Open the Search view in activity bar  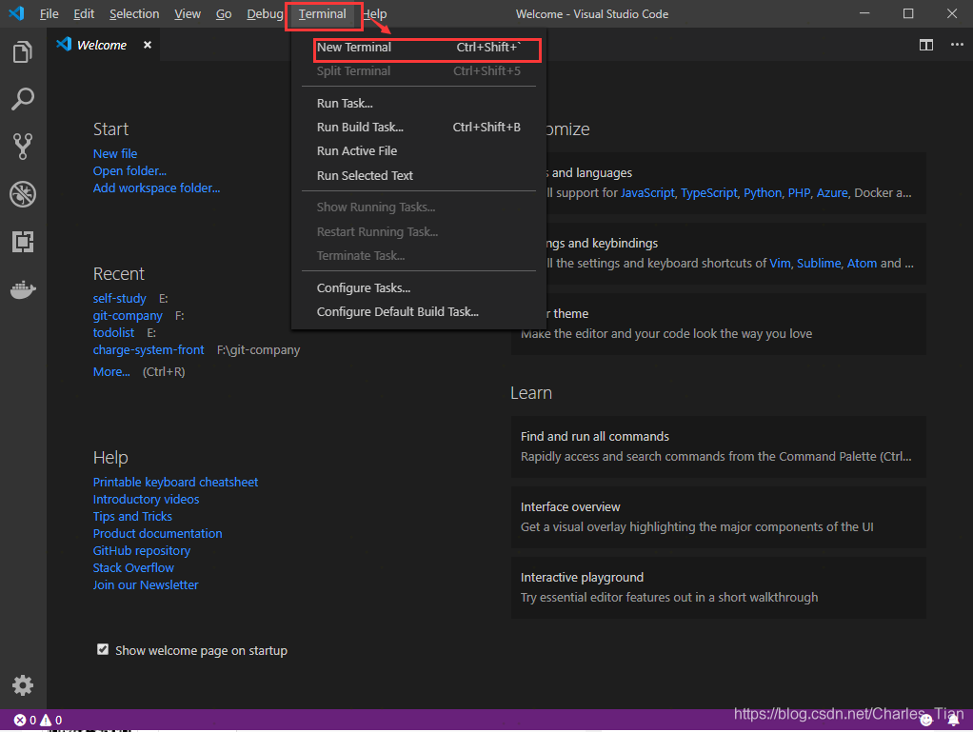(x=23, y=99)
